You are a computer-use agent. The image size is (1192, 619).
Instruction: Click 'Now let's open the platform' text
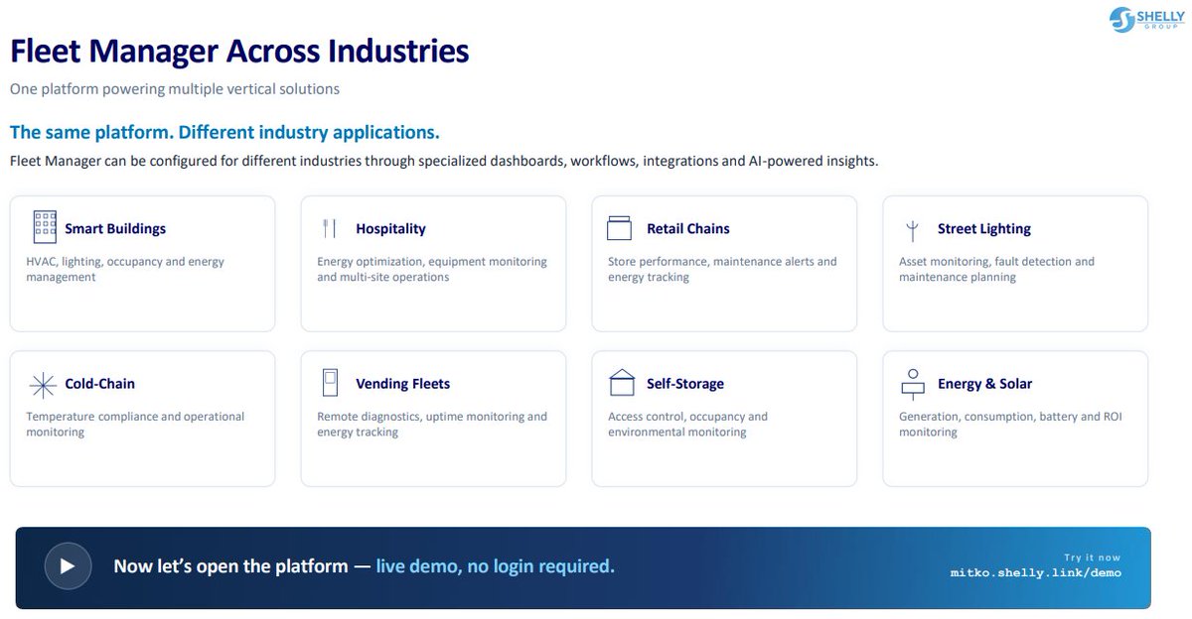click(x=230, y=566)
